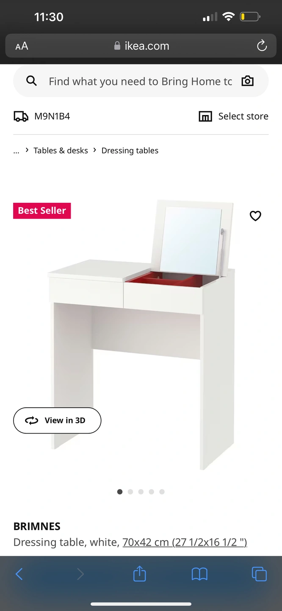282x611 pixels.
Task: Add BRIMNES to favourites with heart icon
Action: [255, 216]
